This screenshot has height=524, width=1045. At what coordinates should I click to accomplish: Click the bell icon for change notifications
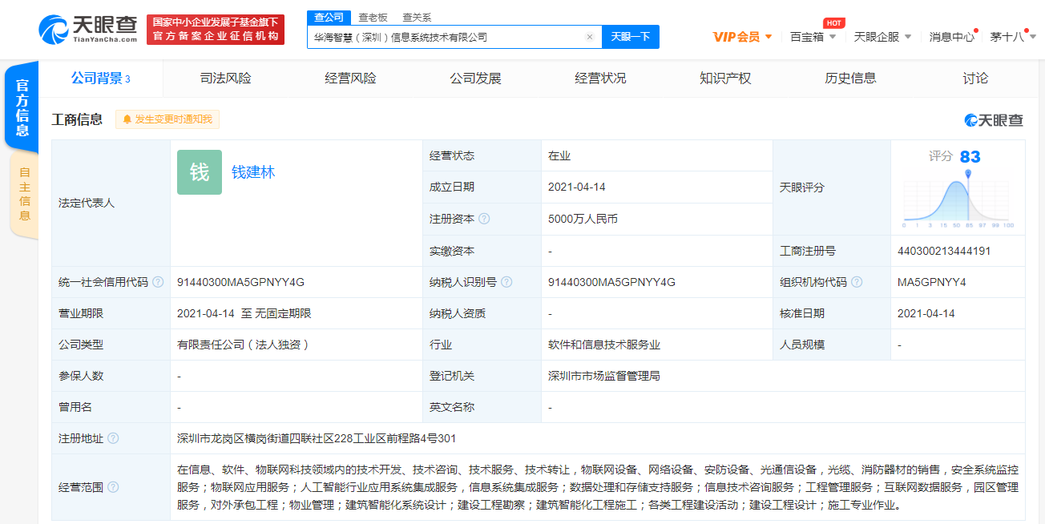[x=128, y=119]
